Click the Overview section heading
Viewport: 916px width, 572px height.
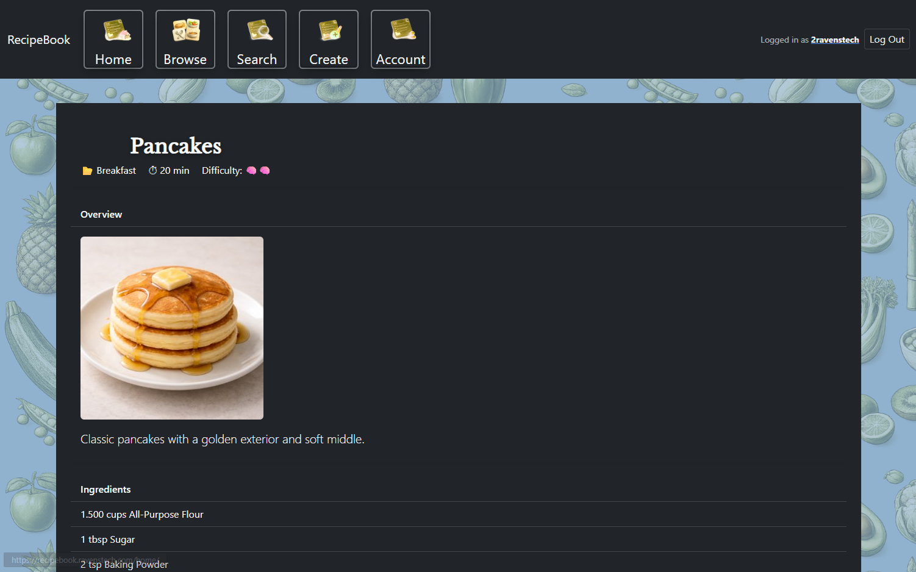(101, 214)
